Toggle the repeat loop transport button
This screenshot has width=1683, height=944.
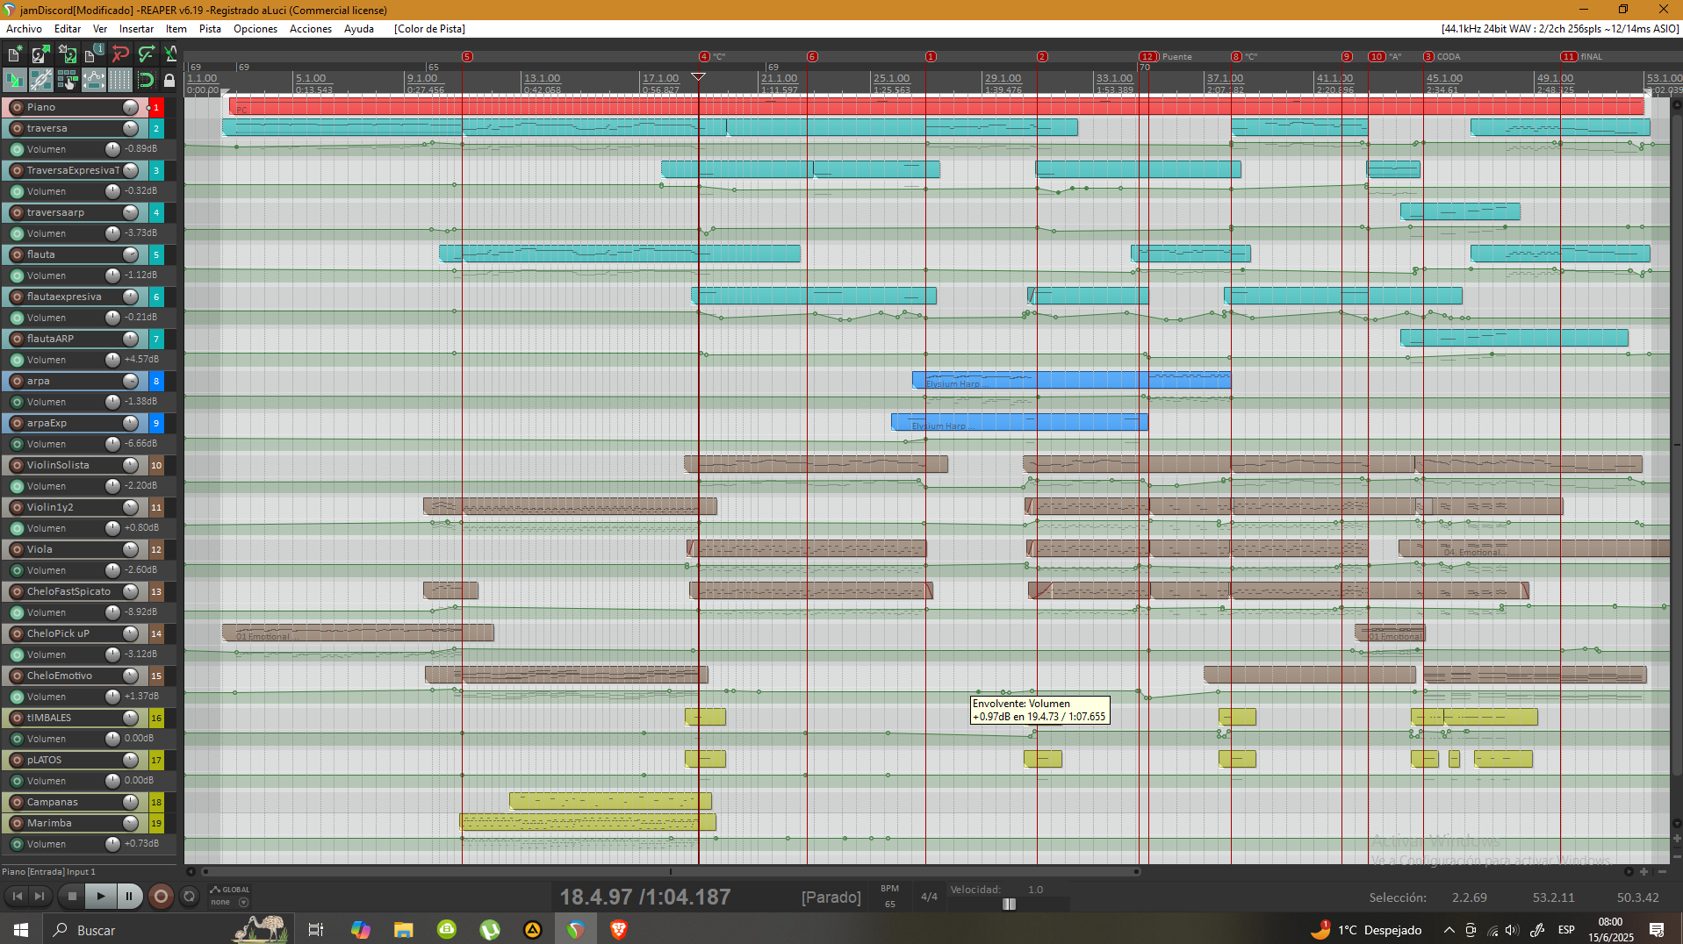click(x=189, y=896)
